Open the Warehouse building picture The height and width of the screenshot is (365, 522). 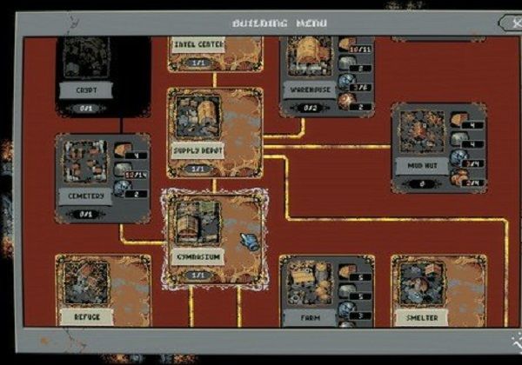click(x=308, y=58)
